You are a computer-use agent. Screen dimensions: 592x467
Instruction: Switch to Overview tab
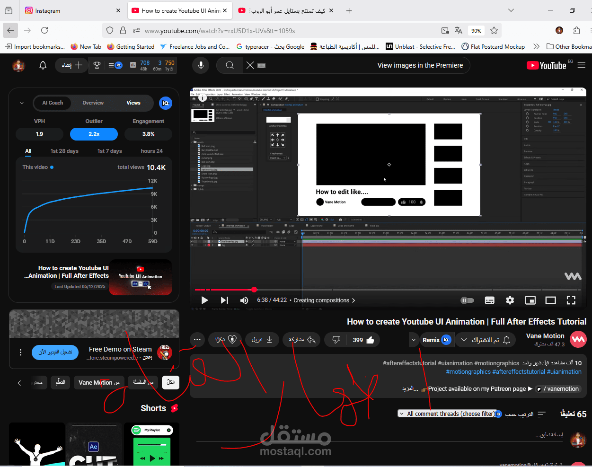click(93, 103)
